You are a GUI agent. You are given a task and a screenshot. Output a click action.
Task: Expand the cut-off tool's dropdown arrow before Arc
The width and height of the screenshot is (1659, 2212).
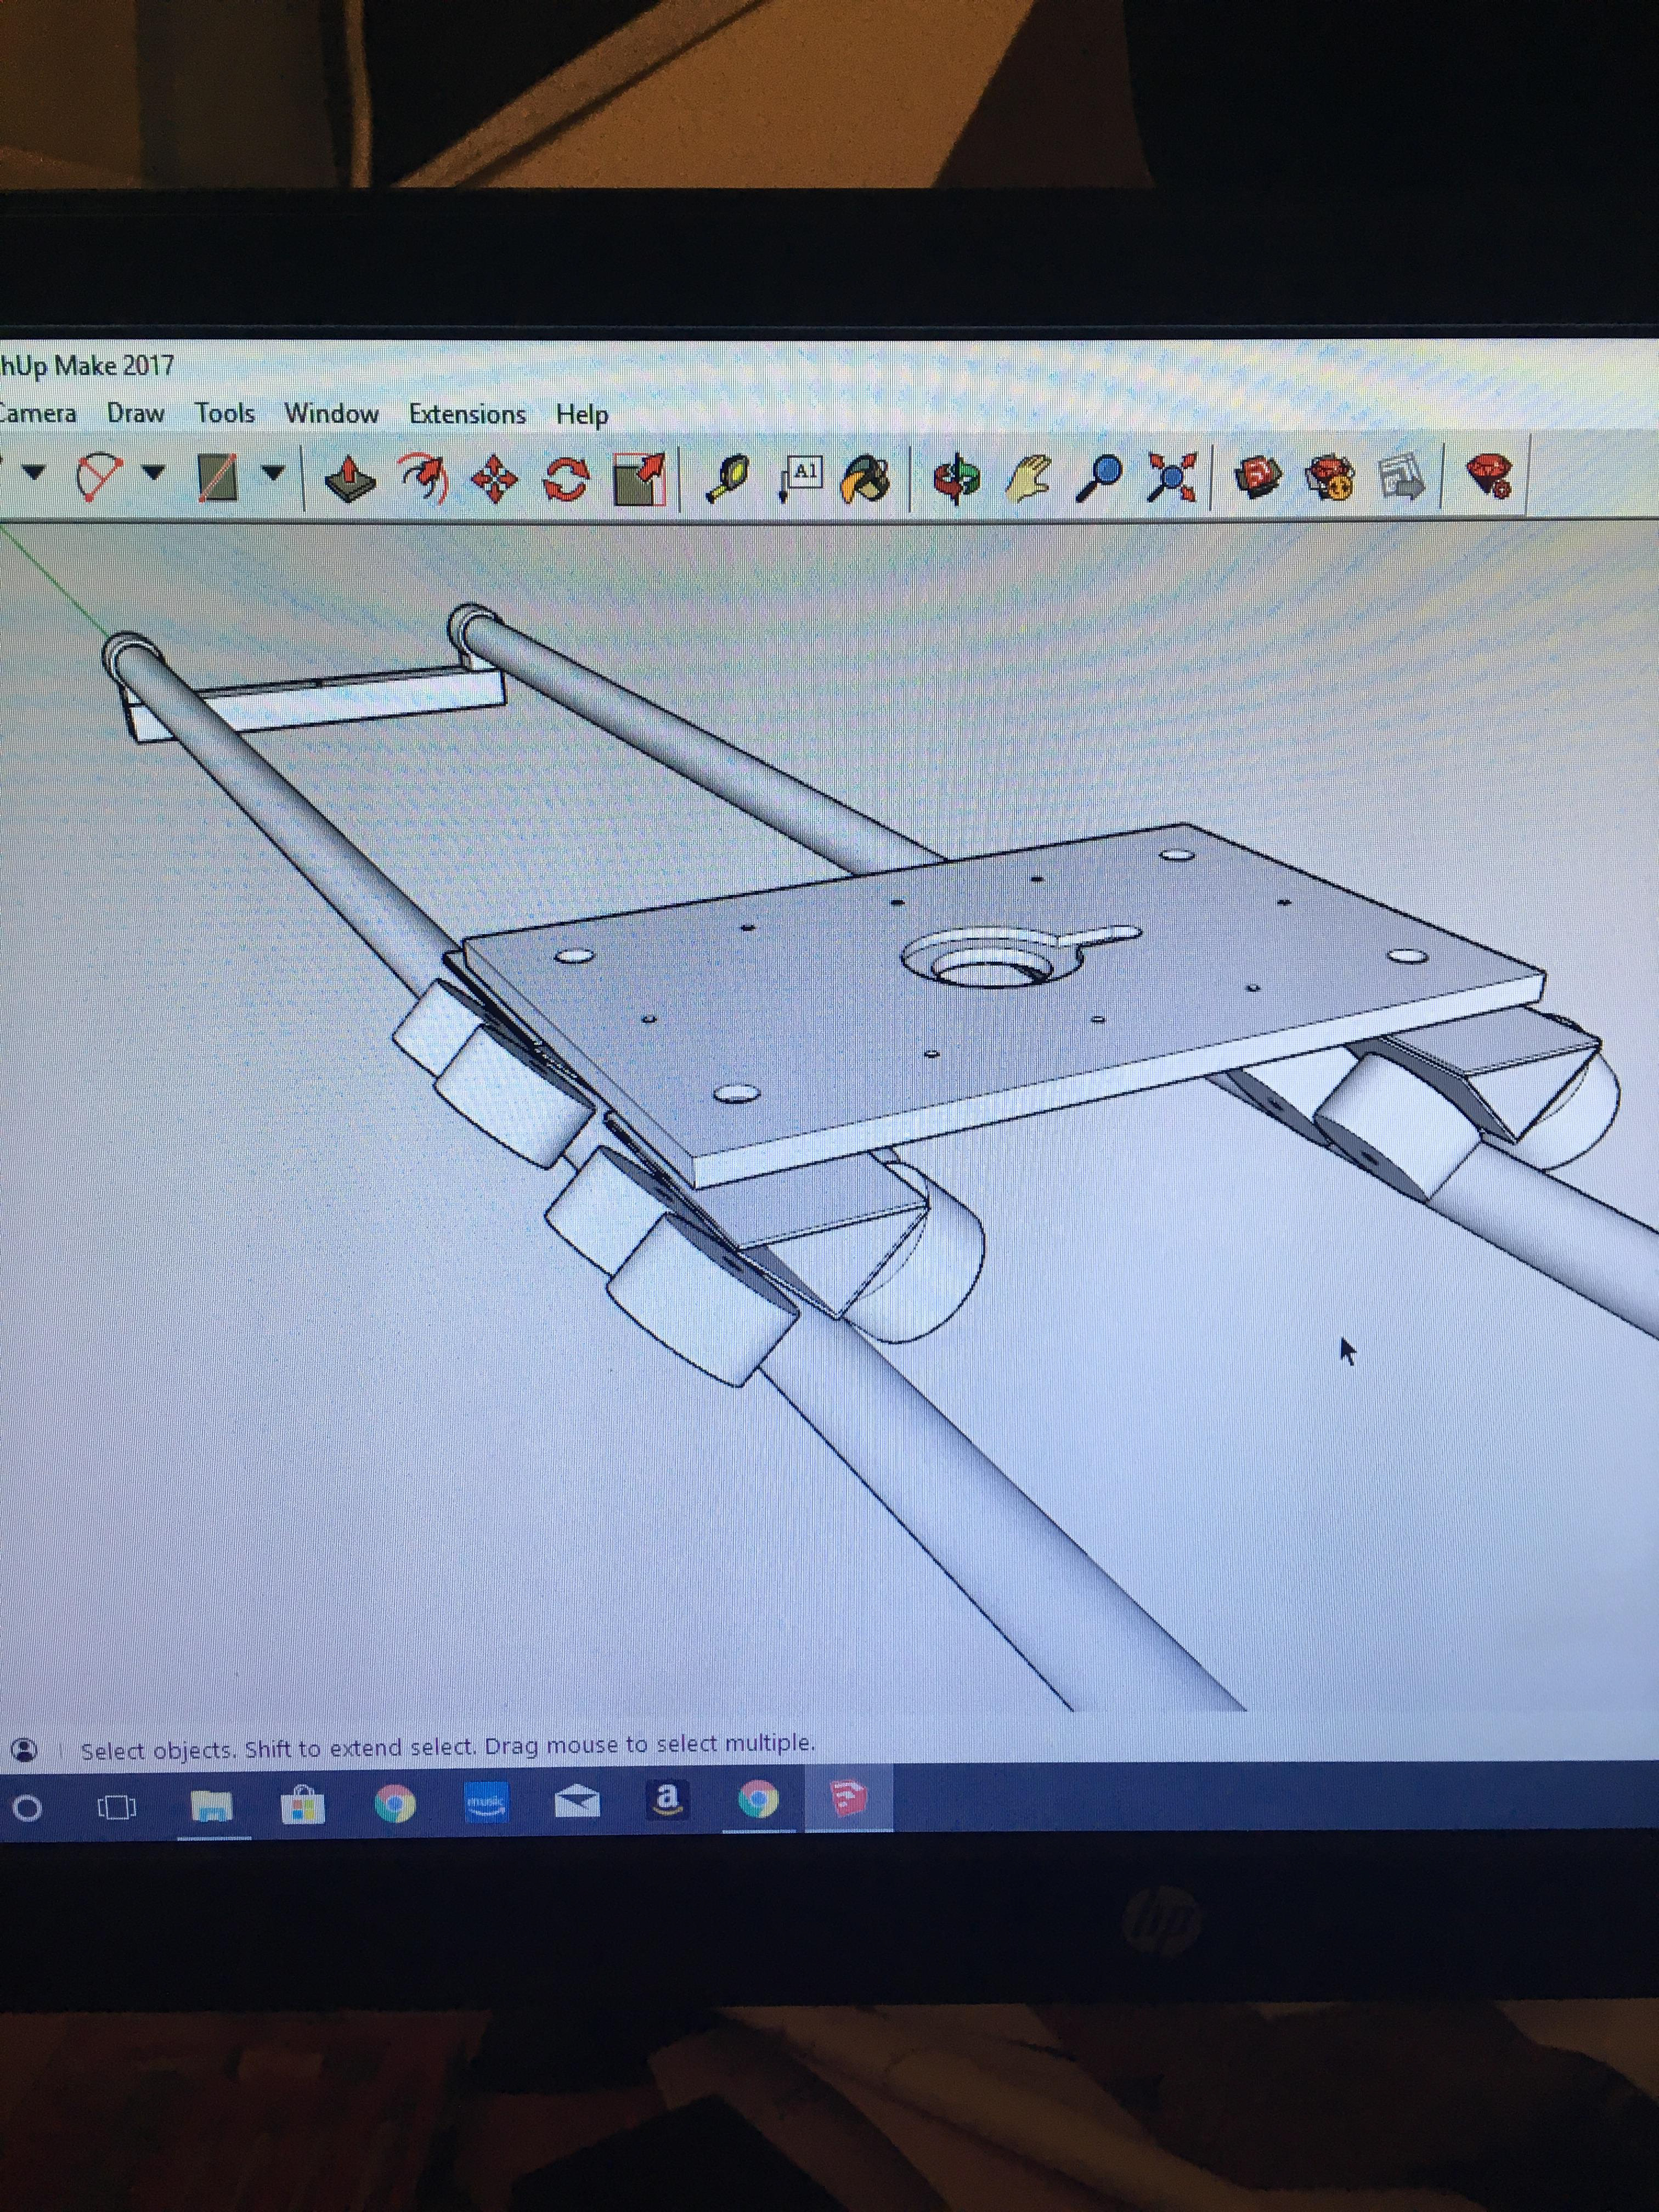33,471
